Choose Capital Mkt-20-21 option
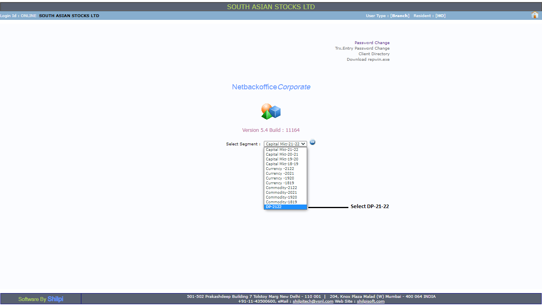 point(282,154)
